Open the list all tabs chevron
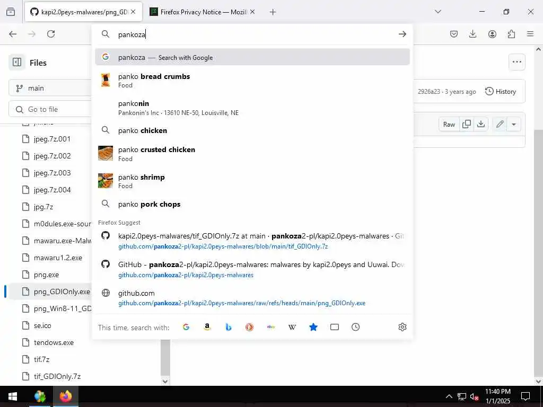 [x=437, y=12]
